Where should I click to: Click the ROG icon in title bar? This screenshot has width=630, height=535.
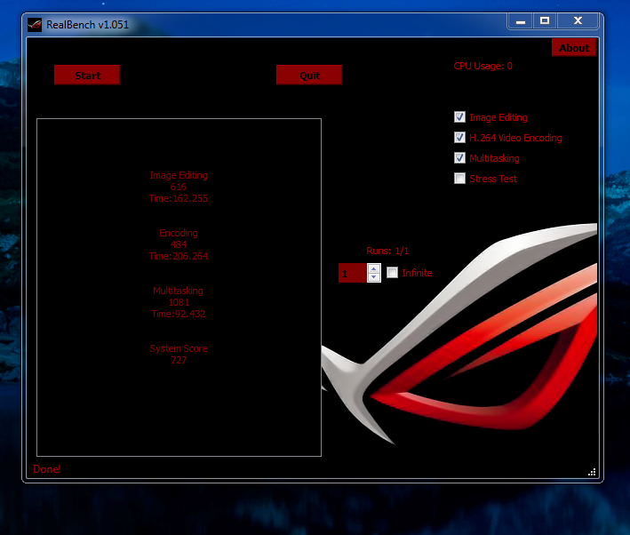[x=35, y=25]
